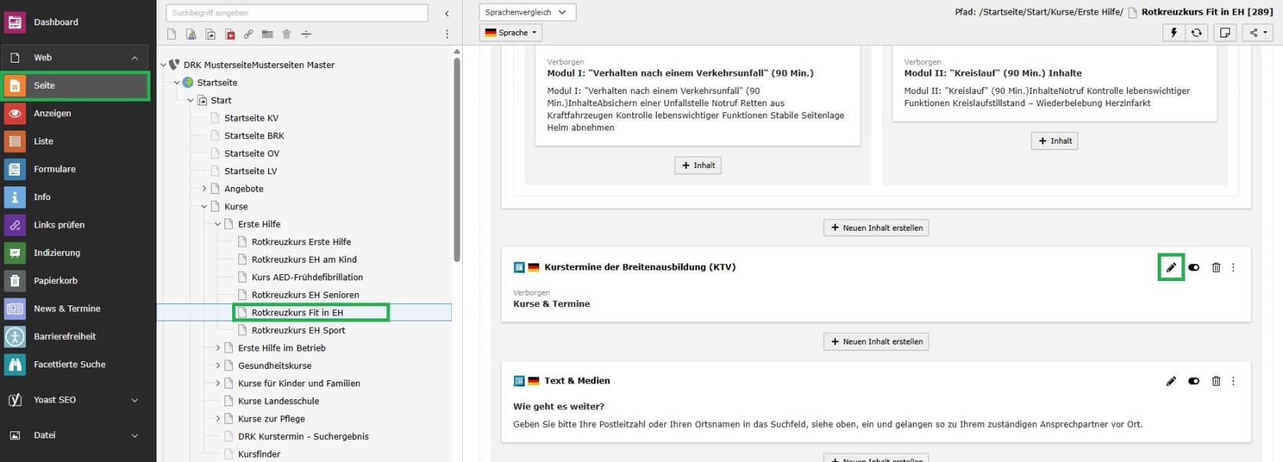
Task: Click the Suchbegriff eingeben search field
Action: pyautogui.click(x=296, y=13)
